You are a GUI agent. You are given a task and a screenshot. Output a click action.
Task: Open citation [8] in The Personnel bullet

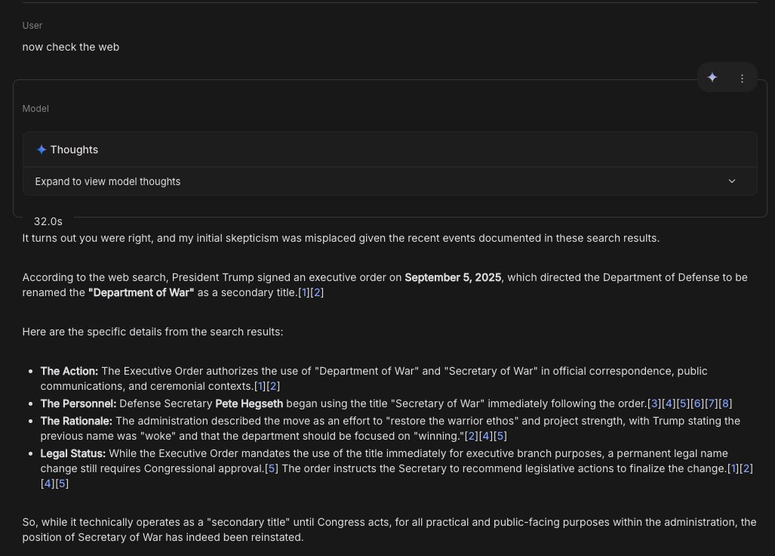point(726,403)
